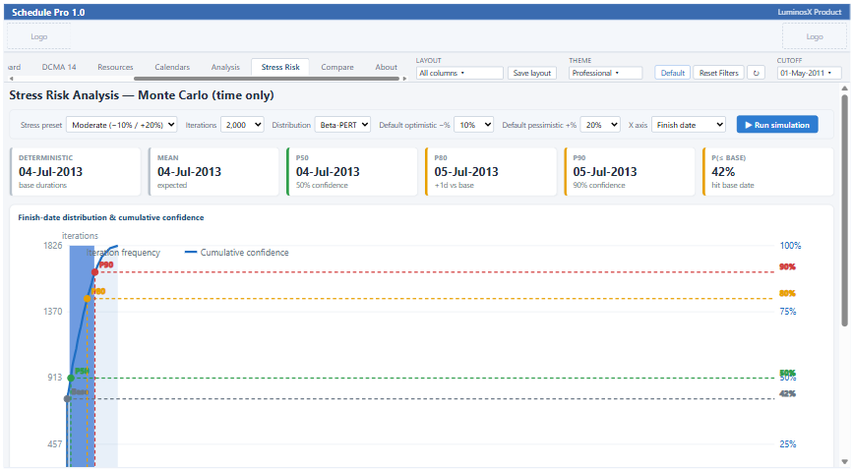Click the P90 90% confidence card

pyautogui.click(x=630, y=171)
